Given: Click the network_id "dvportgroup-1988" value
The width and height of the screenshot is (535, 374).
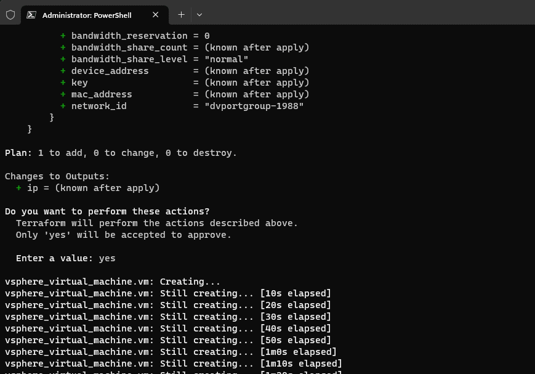Looking at the screenshot, I should 254,106.
